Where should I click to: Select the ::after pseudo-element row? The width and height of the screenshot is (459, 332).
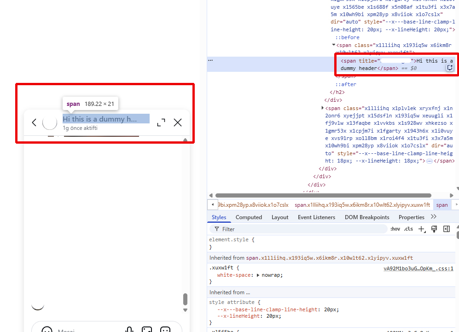346,84
